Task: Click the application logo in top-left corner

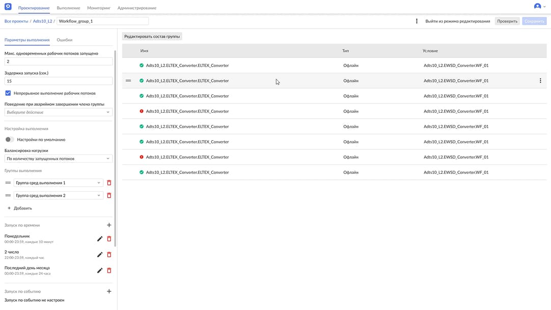Action: pyautogui.click(x=7, y=7)
